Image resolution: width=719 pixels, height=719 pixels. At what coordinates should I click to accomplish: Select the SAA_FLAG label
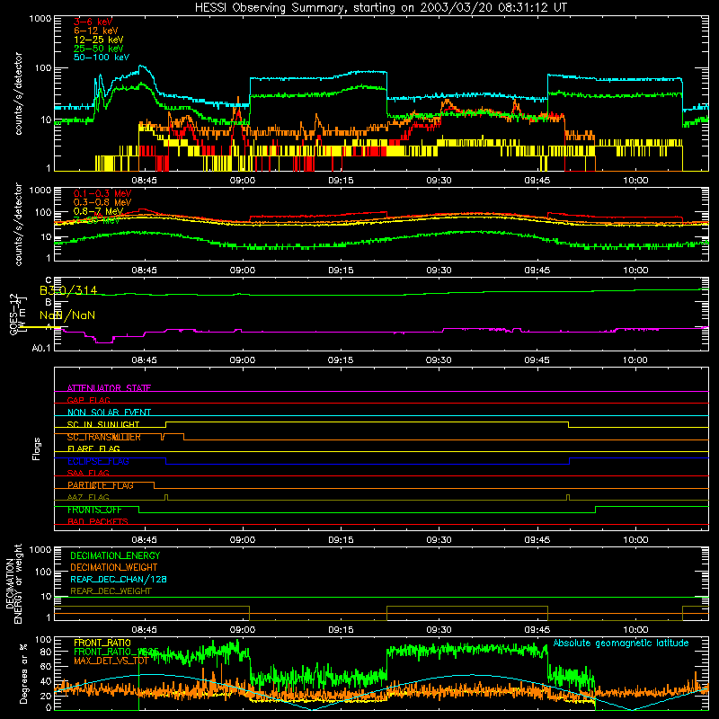click(x=88, y=473)
